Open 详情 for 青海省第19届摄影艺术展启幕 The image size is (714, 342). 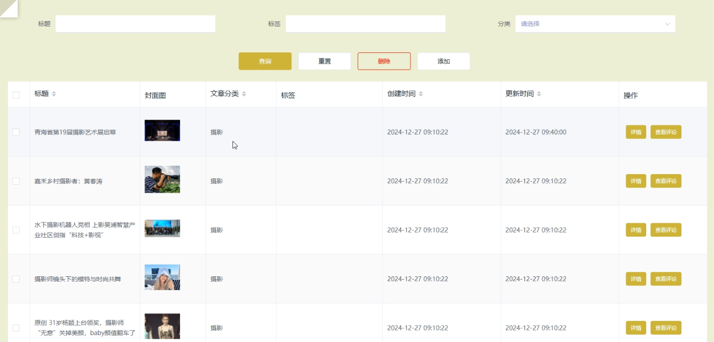click(x=636, y=132)
